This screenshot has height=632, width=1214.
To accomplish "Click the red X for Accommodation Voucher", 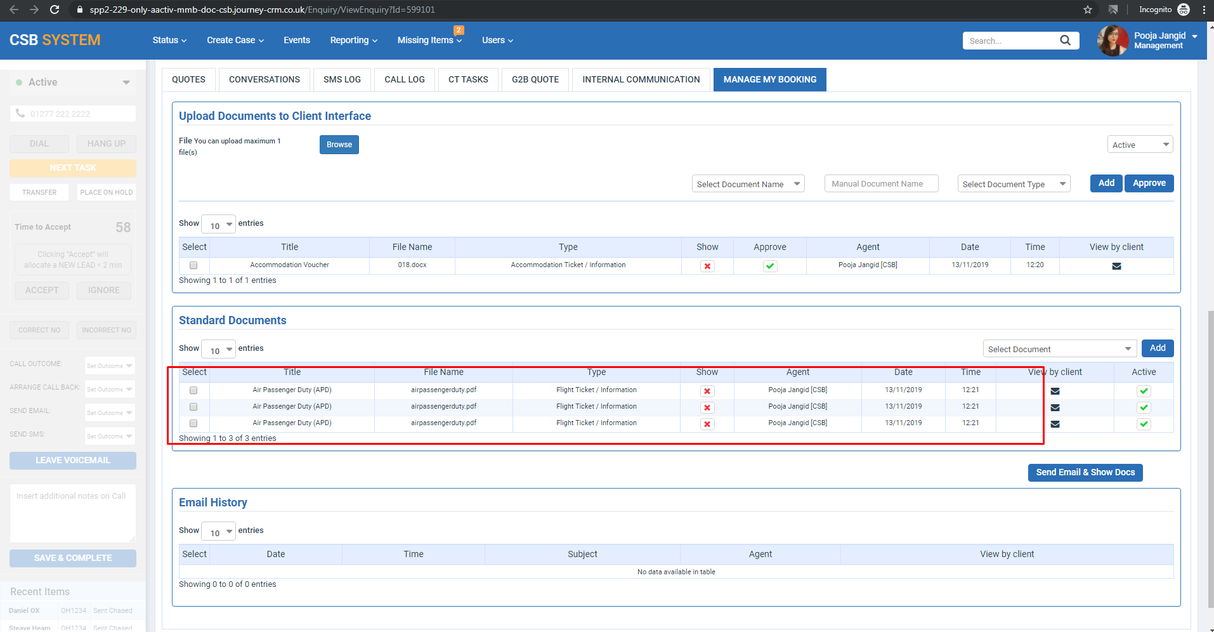I will click(x=707, y=266).
